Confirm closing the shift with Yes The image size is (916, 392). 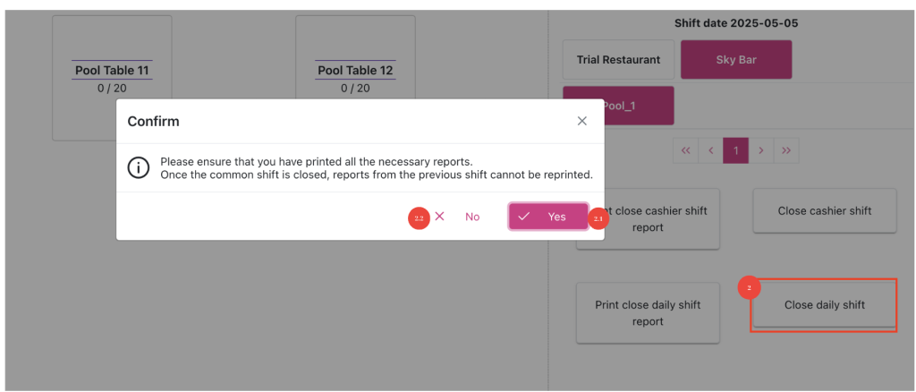point(547,217)
